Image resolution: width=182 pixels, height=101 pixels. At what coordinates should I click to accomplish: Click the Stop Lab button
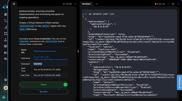tap(160, 4)
